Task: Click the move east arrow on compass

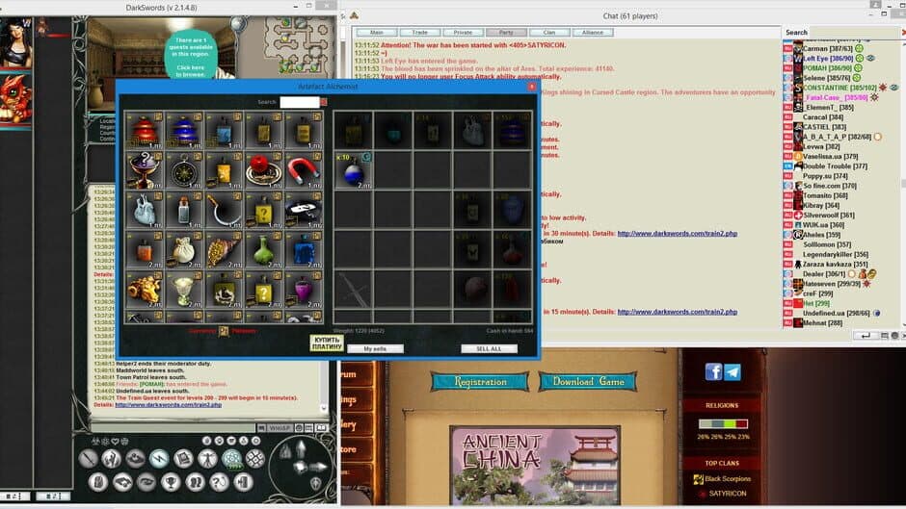Action: 319,467
